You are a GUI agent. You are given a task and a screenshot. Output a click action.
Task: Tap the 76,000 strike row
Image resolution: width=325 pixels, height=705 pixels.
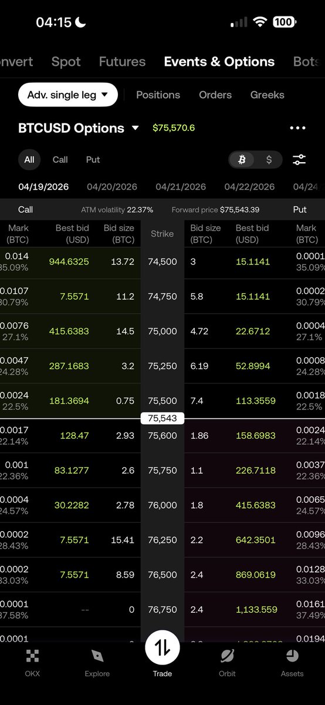pos(162,505)
